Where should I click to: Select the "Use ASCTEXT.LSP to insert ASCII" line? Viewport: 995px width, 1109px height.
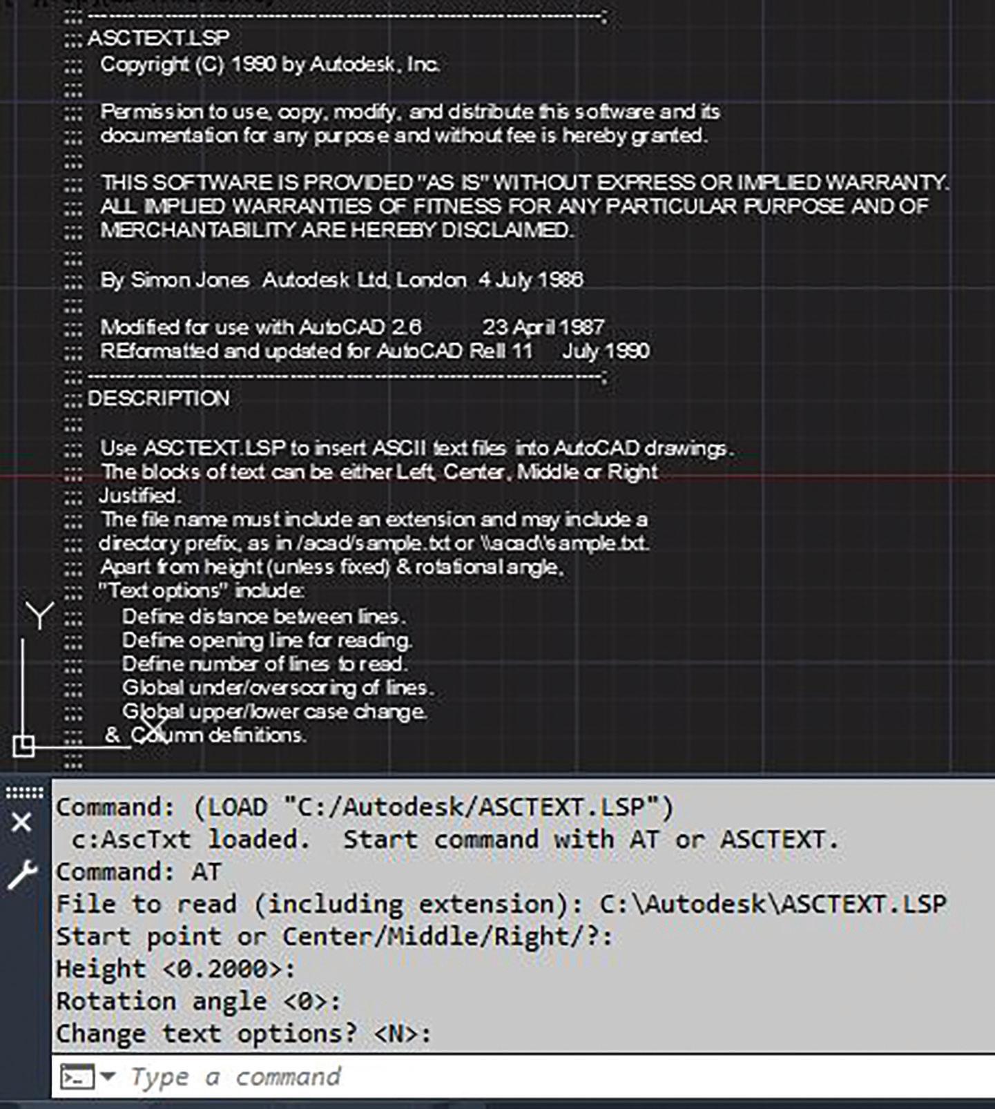(417, 449)
